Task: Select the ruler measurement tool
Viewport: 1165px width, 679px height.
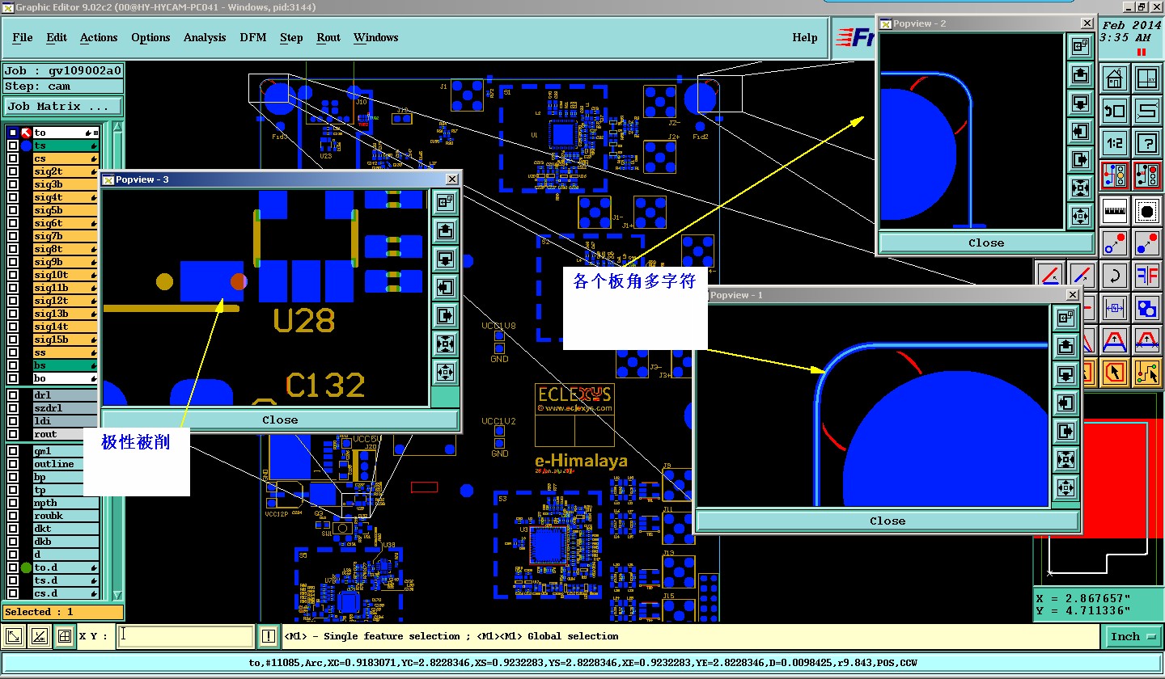Action: coord(1115,211)
